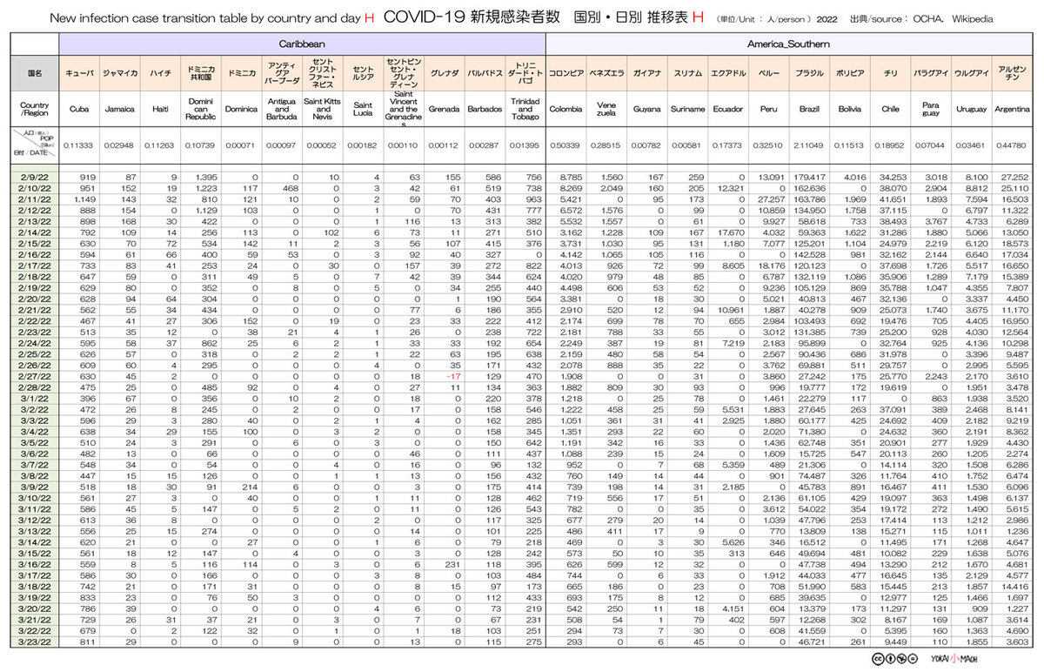Click the 'Country /Region' header cell
Viewport: 1044px width, 672px height.
(x=36, y=109)
